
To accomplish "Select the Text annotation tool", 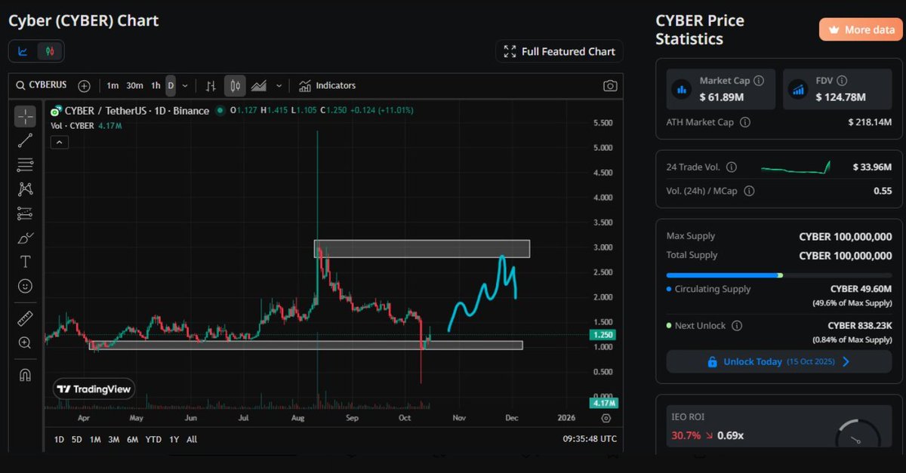I will (25, 262).
